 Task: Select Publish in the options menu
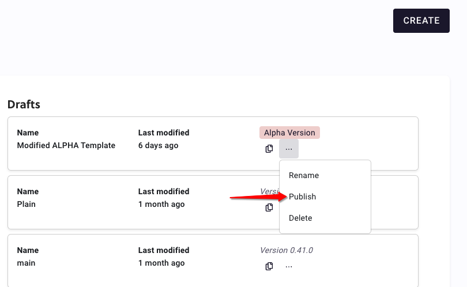(x=303, y=197)
